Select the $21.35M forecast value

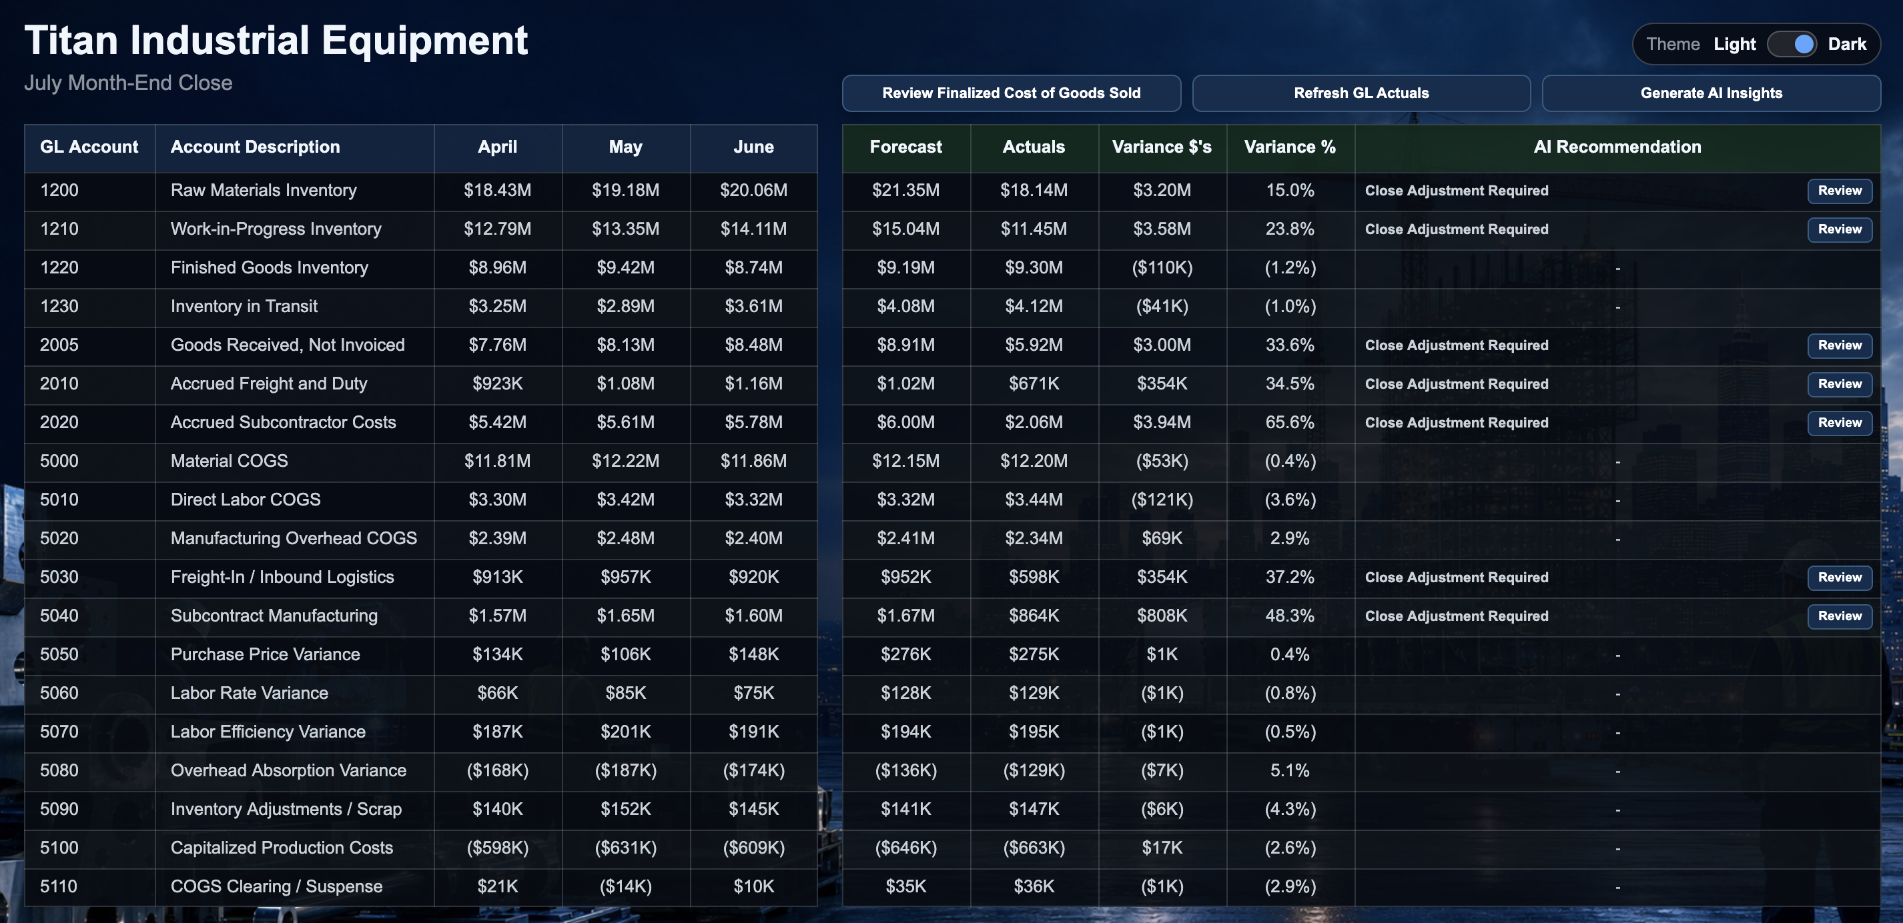tap(905, 191)
